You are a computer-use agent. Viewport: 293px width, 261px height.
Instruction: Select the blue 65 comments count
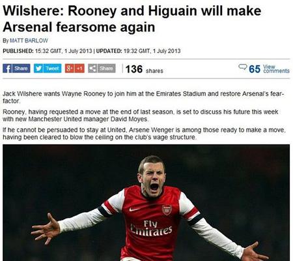[x=255, y=69]
